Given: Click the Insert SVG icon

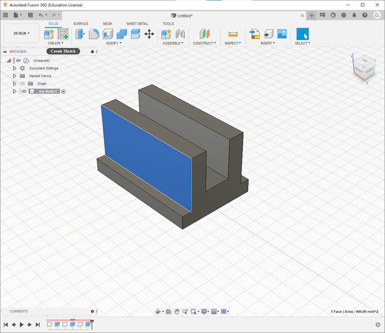Looking at the screenshot, I should [x=255, y=34].
